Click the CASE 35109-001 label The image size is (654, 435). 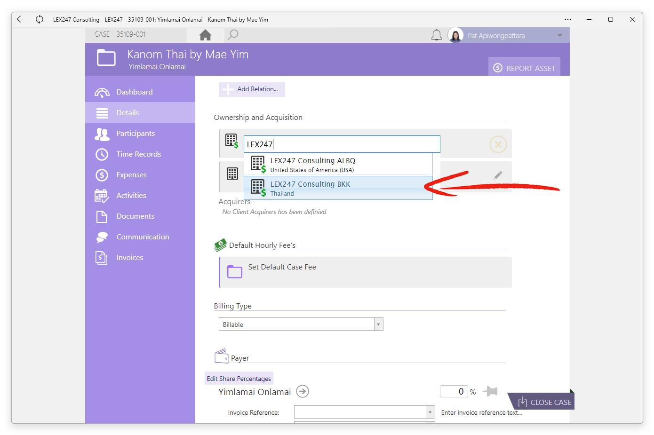pos(120,34)
